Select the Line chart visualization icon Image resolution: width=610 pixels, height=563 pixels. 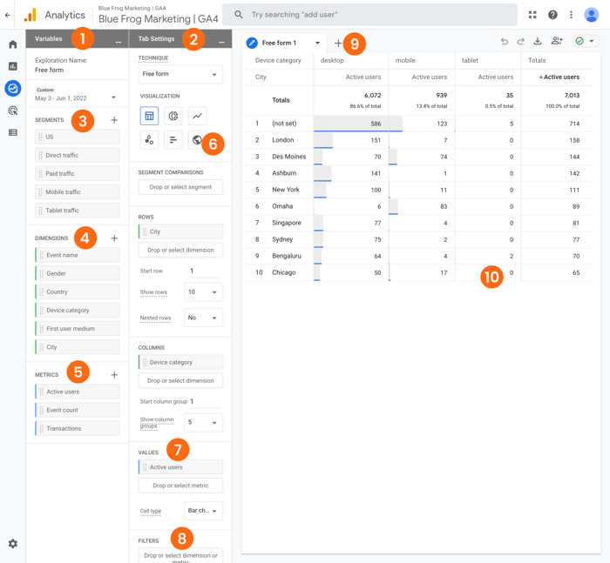click(197, 116)
